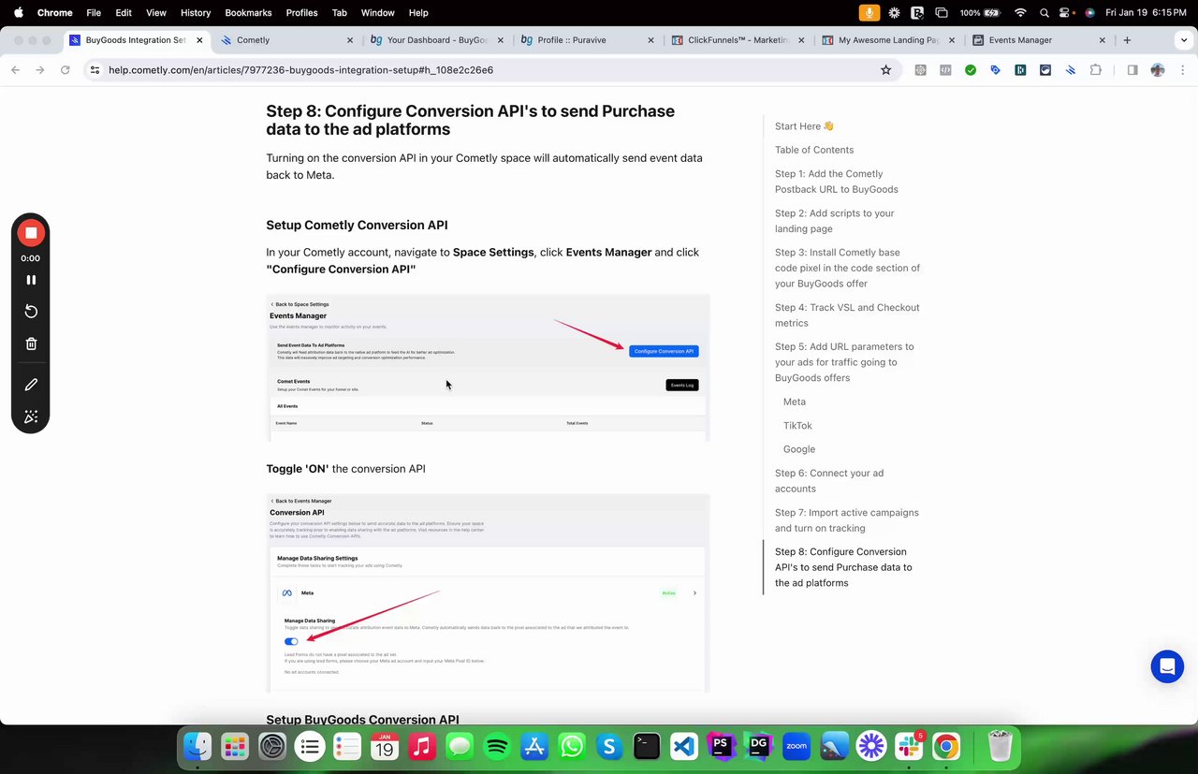Click the blue tag extension icon
The height and width of the screenshot is (774, 1198).
(x=995, y=69)
